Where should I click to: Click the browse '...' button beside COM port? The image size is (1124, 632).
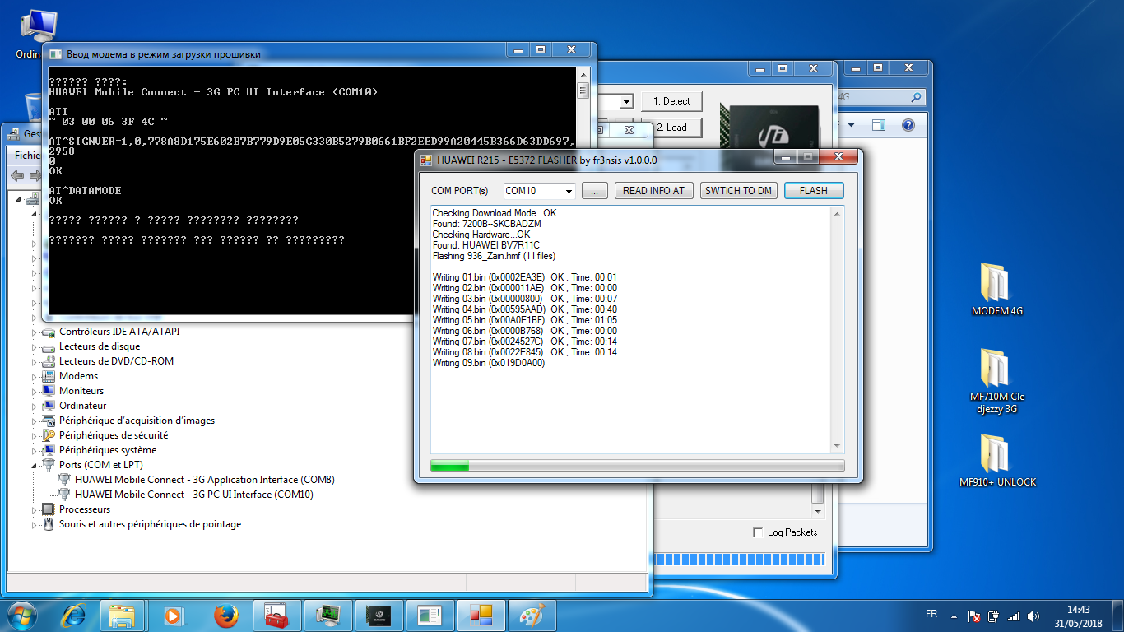pos(595,190)
